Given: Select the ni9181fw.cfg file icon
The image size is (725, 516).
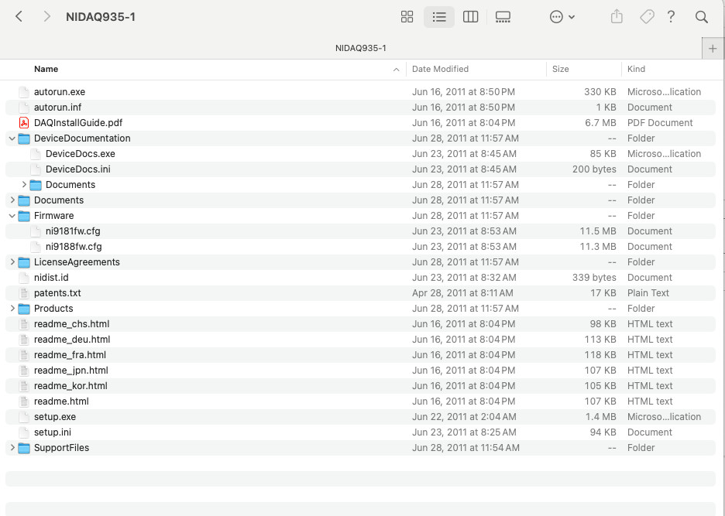Looking at the screenshot, I should (36, 231).
